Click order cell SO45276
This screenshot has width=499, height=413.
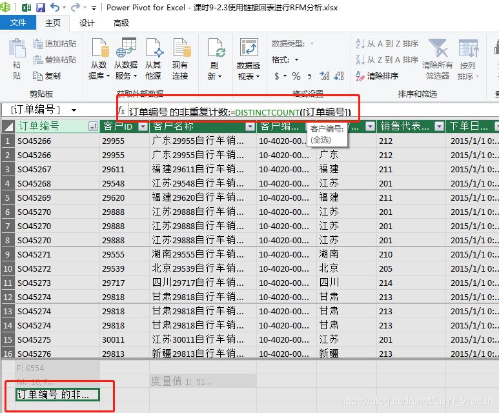click(57, 354)
